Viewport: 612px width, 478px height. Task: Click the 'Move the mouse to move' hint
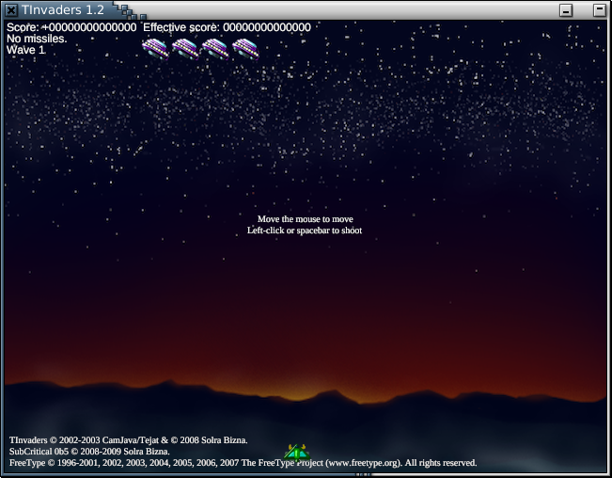tap(305, 219)
